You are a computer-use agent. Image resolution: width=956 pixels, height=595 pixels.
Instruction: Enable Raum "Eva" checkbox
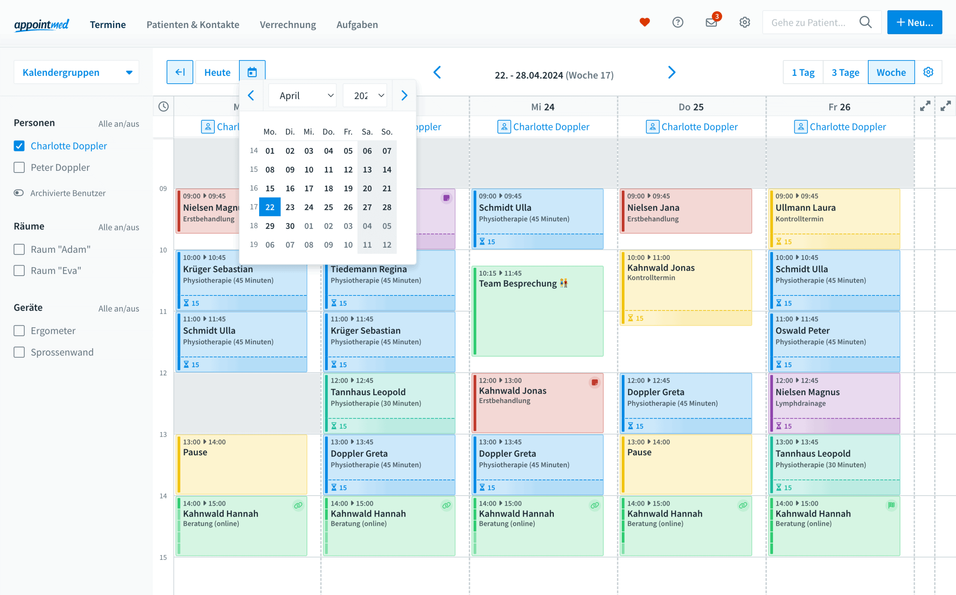click(x=19, y=271)
